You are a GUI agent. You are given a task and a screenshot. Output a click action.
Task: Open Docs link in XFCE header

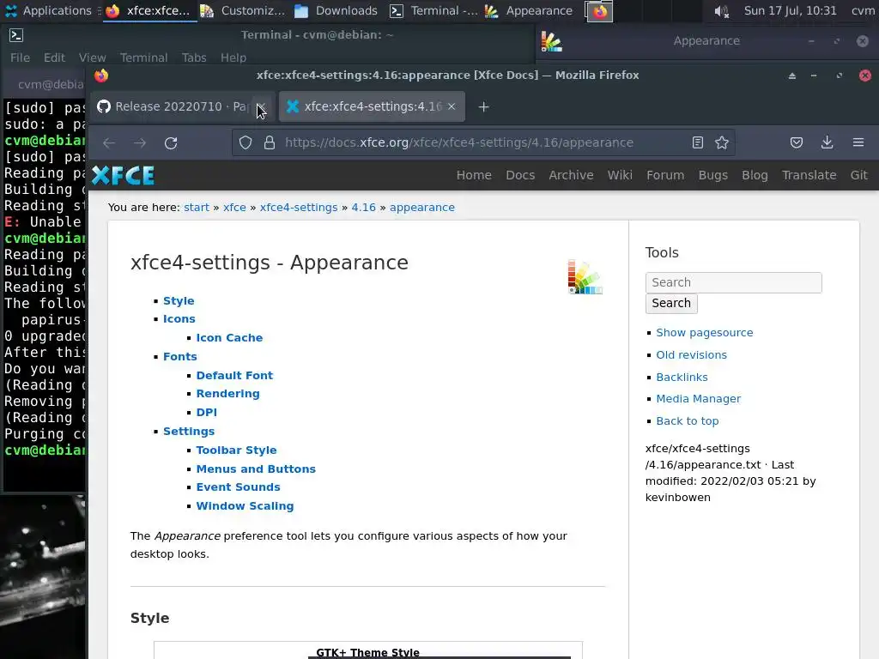[520, 175]
